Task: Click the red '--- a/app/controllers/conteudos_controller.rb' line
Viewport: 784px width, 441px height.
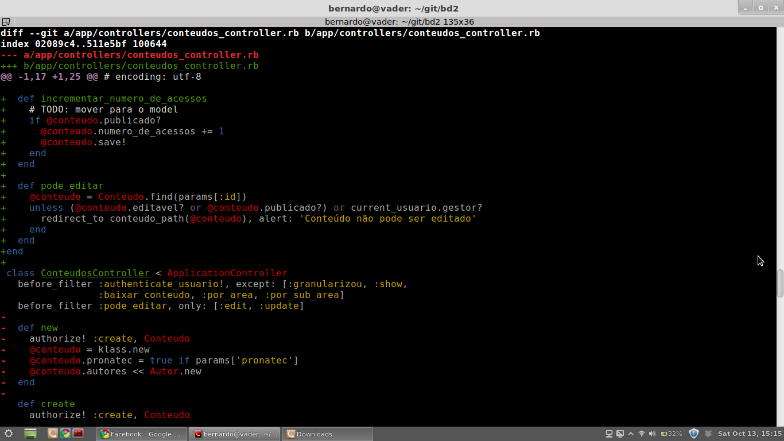Action: tap(130, 55)
